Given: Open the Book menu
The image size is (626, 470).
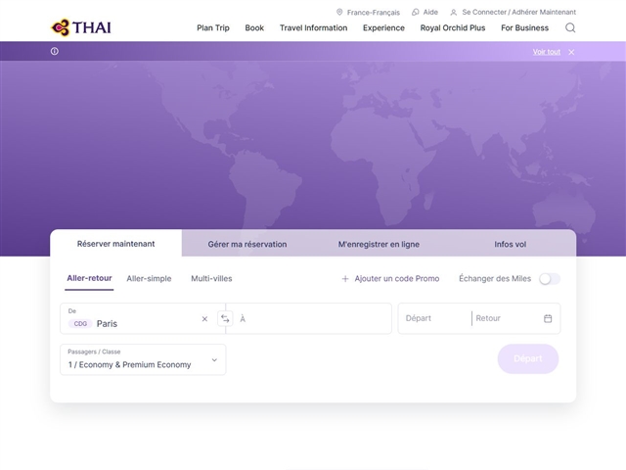Looking at the screenshot, I should 254,28.
